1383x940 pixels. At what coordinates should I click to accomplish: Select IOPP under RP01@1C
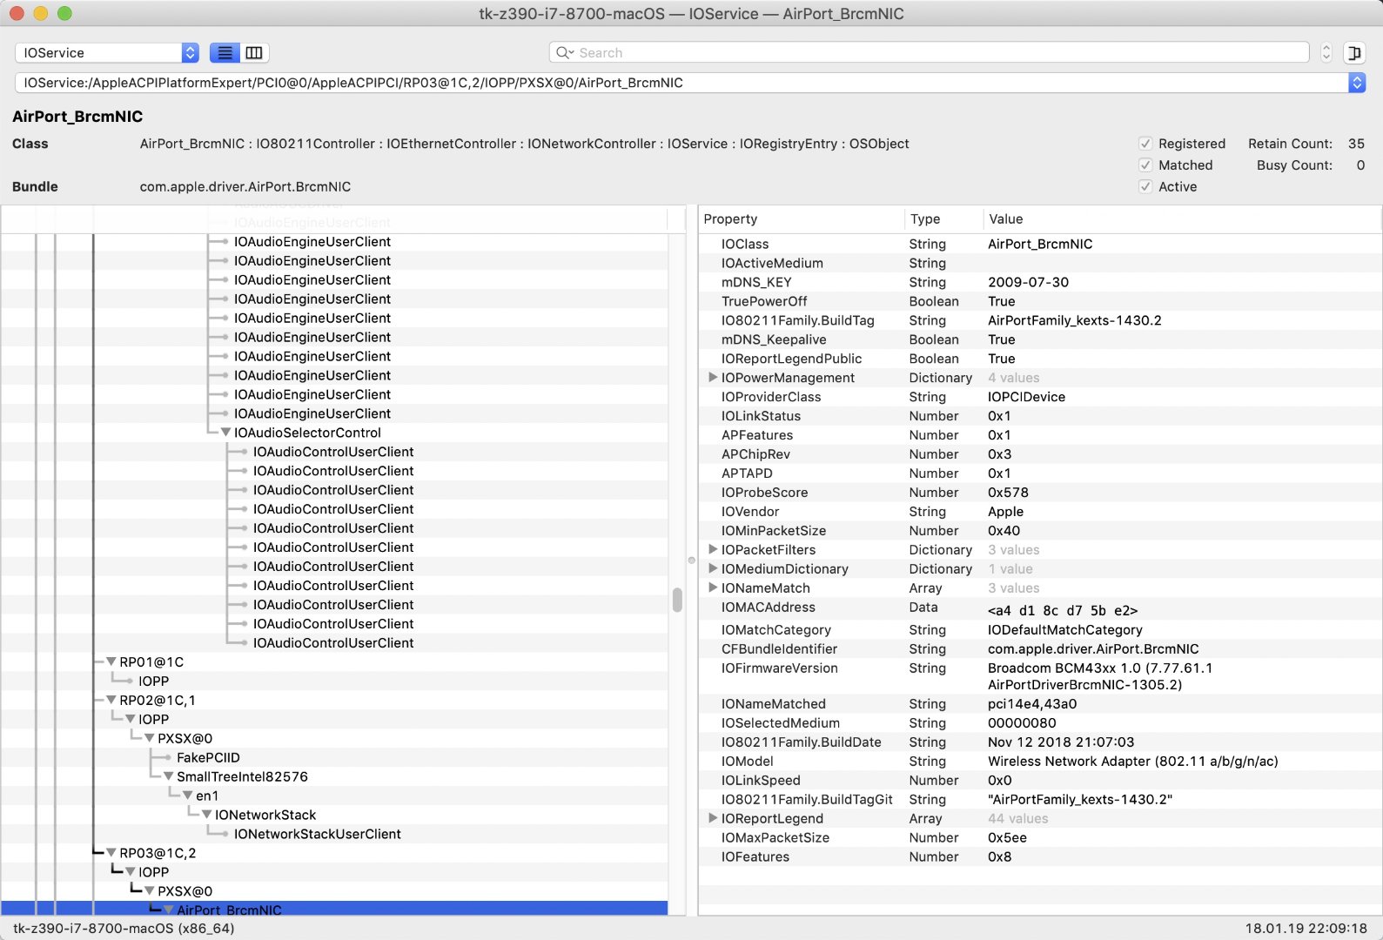point(153,681)
